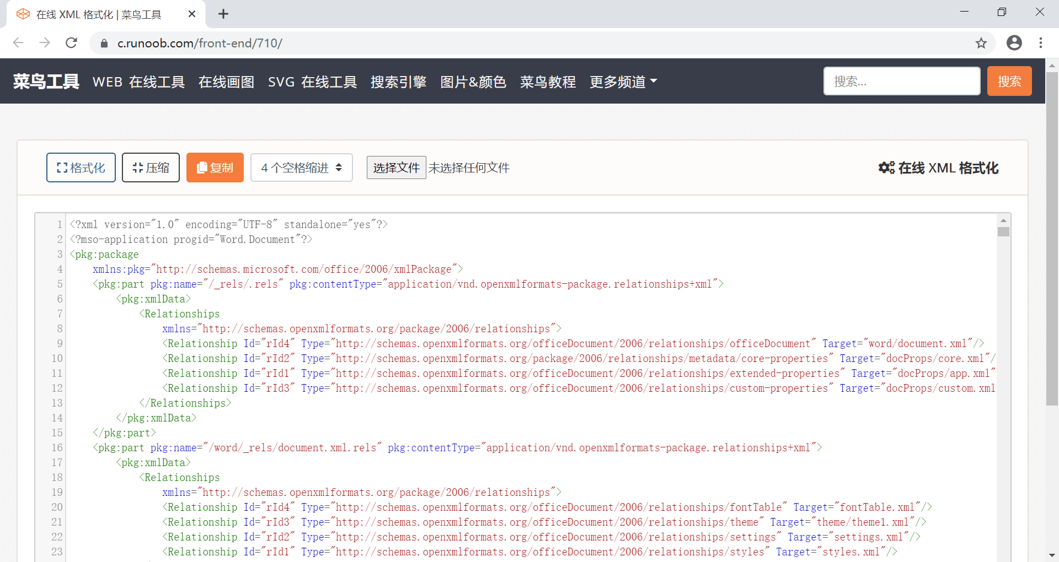Reload the page with refresh icon
1059x562 pixels.
71,43
